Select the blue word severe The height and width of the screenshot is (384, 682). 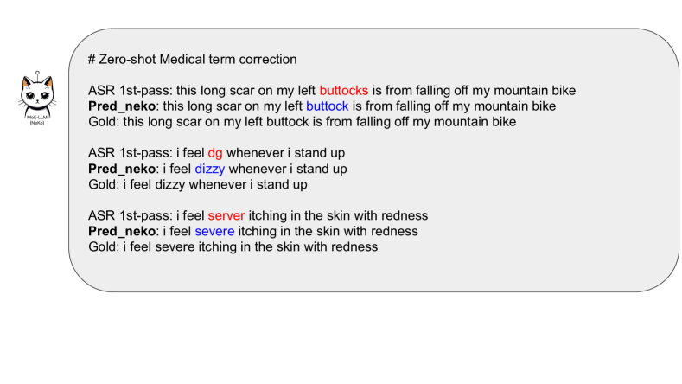pos(214,231)
